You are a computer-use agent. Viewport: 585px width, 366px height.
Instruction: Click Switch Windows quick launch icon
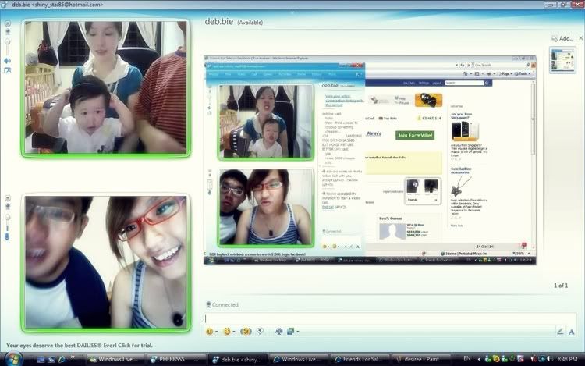[51, 359]
